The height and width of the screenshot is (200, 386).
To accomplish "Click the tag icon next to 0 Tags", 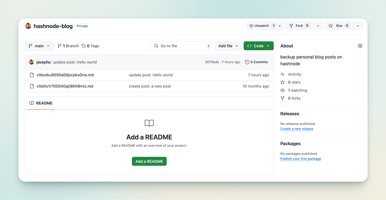I will pyautogui.click(x=84, y=46).
